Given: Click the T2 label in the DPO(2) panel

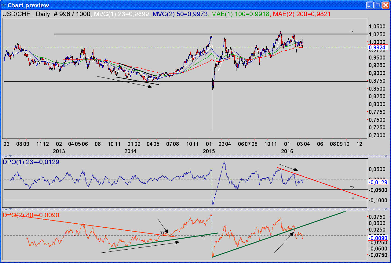Looking at the screenshot, I should [203, 238].
